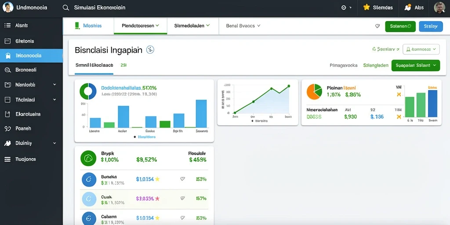Switch to the Smnil Ekaclaacb tab
This screenshot has height=225, width=450.
pyautogui.click(x=94, y=65)
